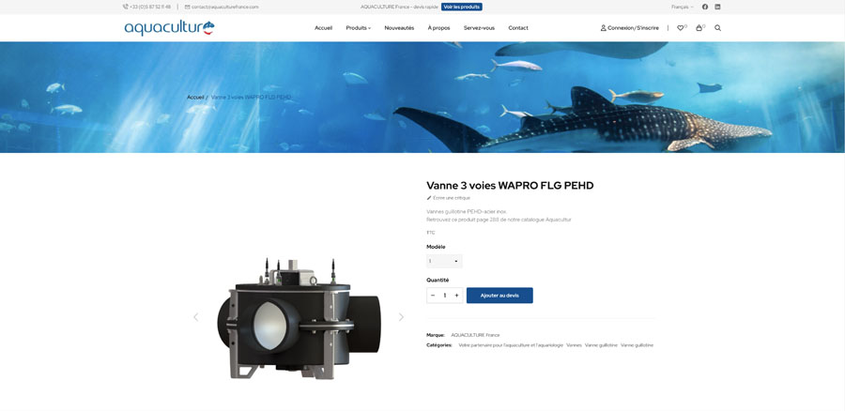Decrease quantity with minus button

coord(433,296)
